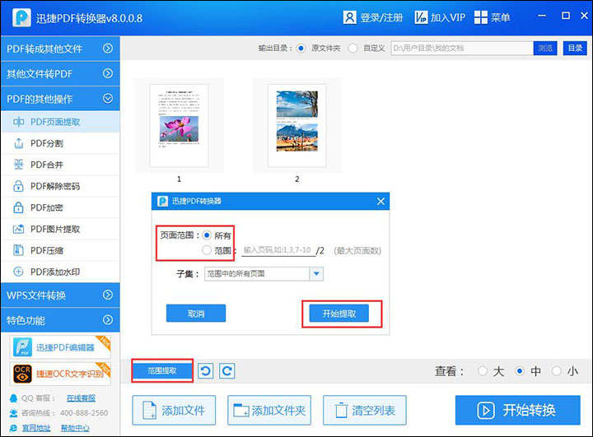This screenshot has width=593, height=437.
Task: Select PDF压缩 menu item
Action: click(x=60, y=250)
